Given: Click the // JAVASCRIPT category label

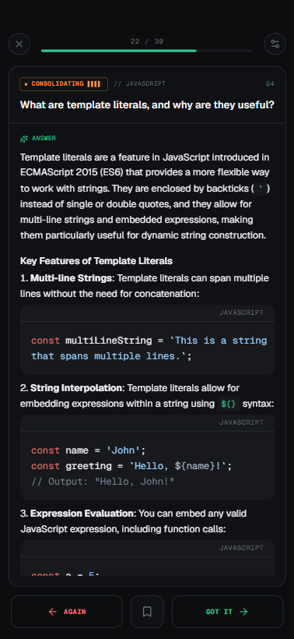Looking at the screenshot, I should point(139,84).
